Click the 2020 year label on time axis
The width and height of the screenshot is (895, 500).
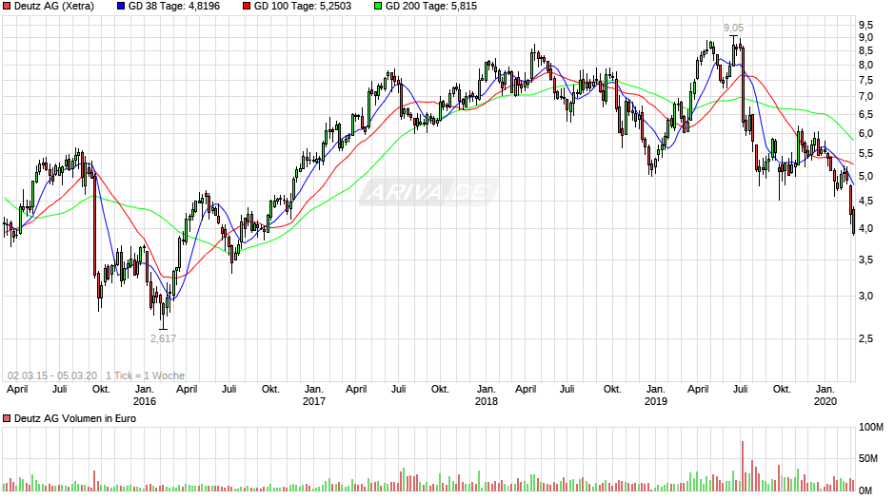click(x=825, y=401)
